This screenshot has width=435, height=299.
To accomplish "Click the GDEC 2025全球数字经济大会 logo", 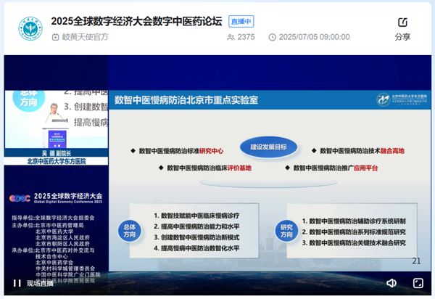I will click(x=56, y=198).
